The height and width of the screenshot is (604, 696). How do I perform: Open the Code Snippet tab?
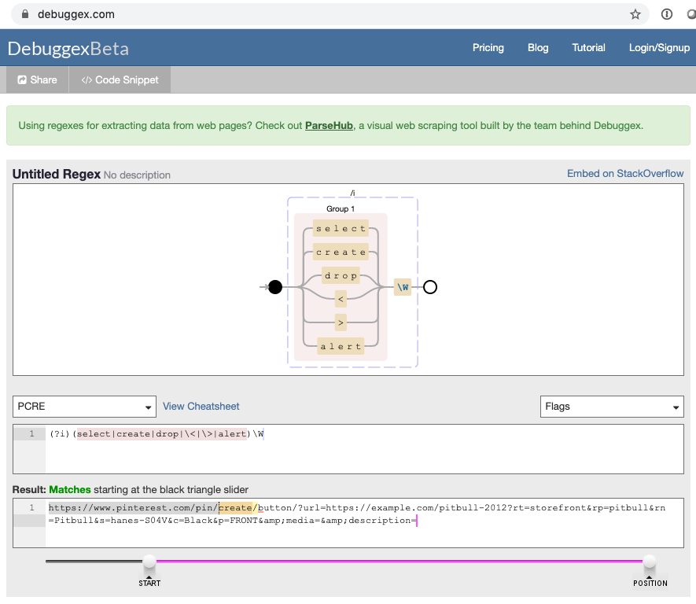120,79
